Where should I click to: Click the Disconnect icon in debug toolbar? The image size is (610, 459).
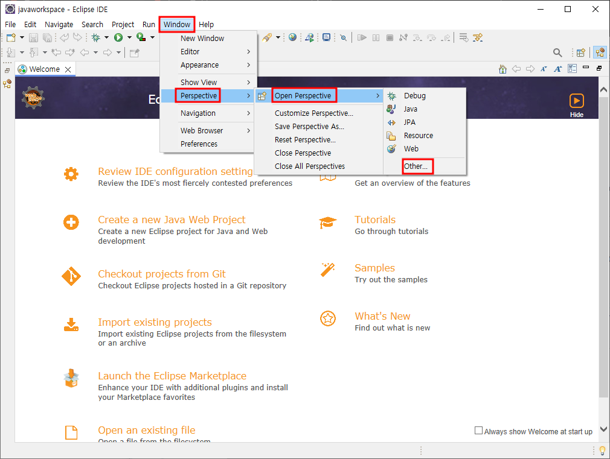[403, 38]
